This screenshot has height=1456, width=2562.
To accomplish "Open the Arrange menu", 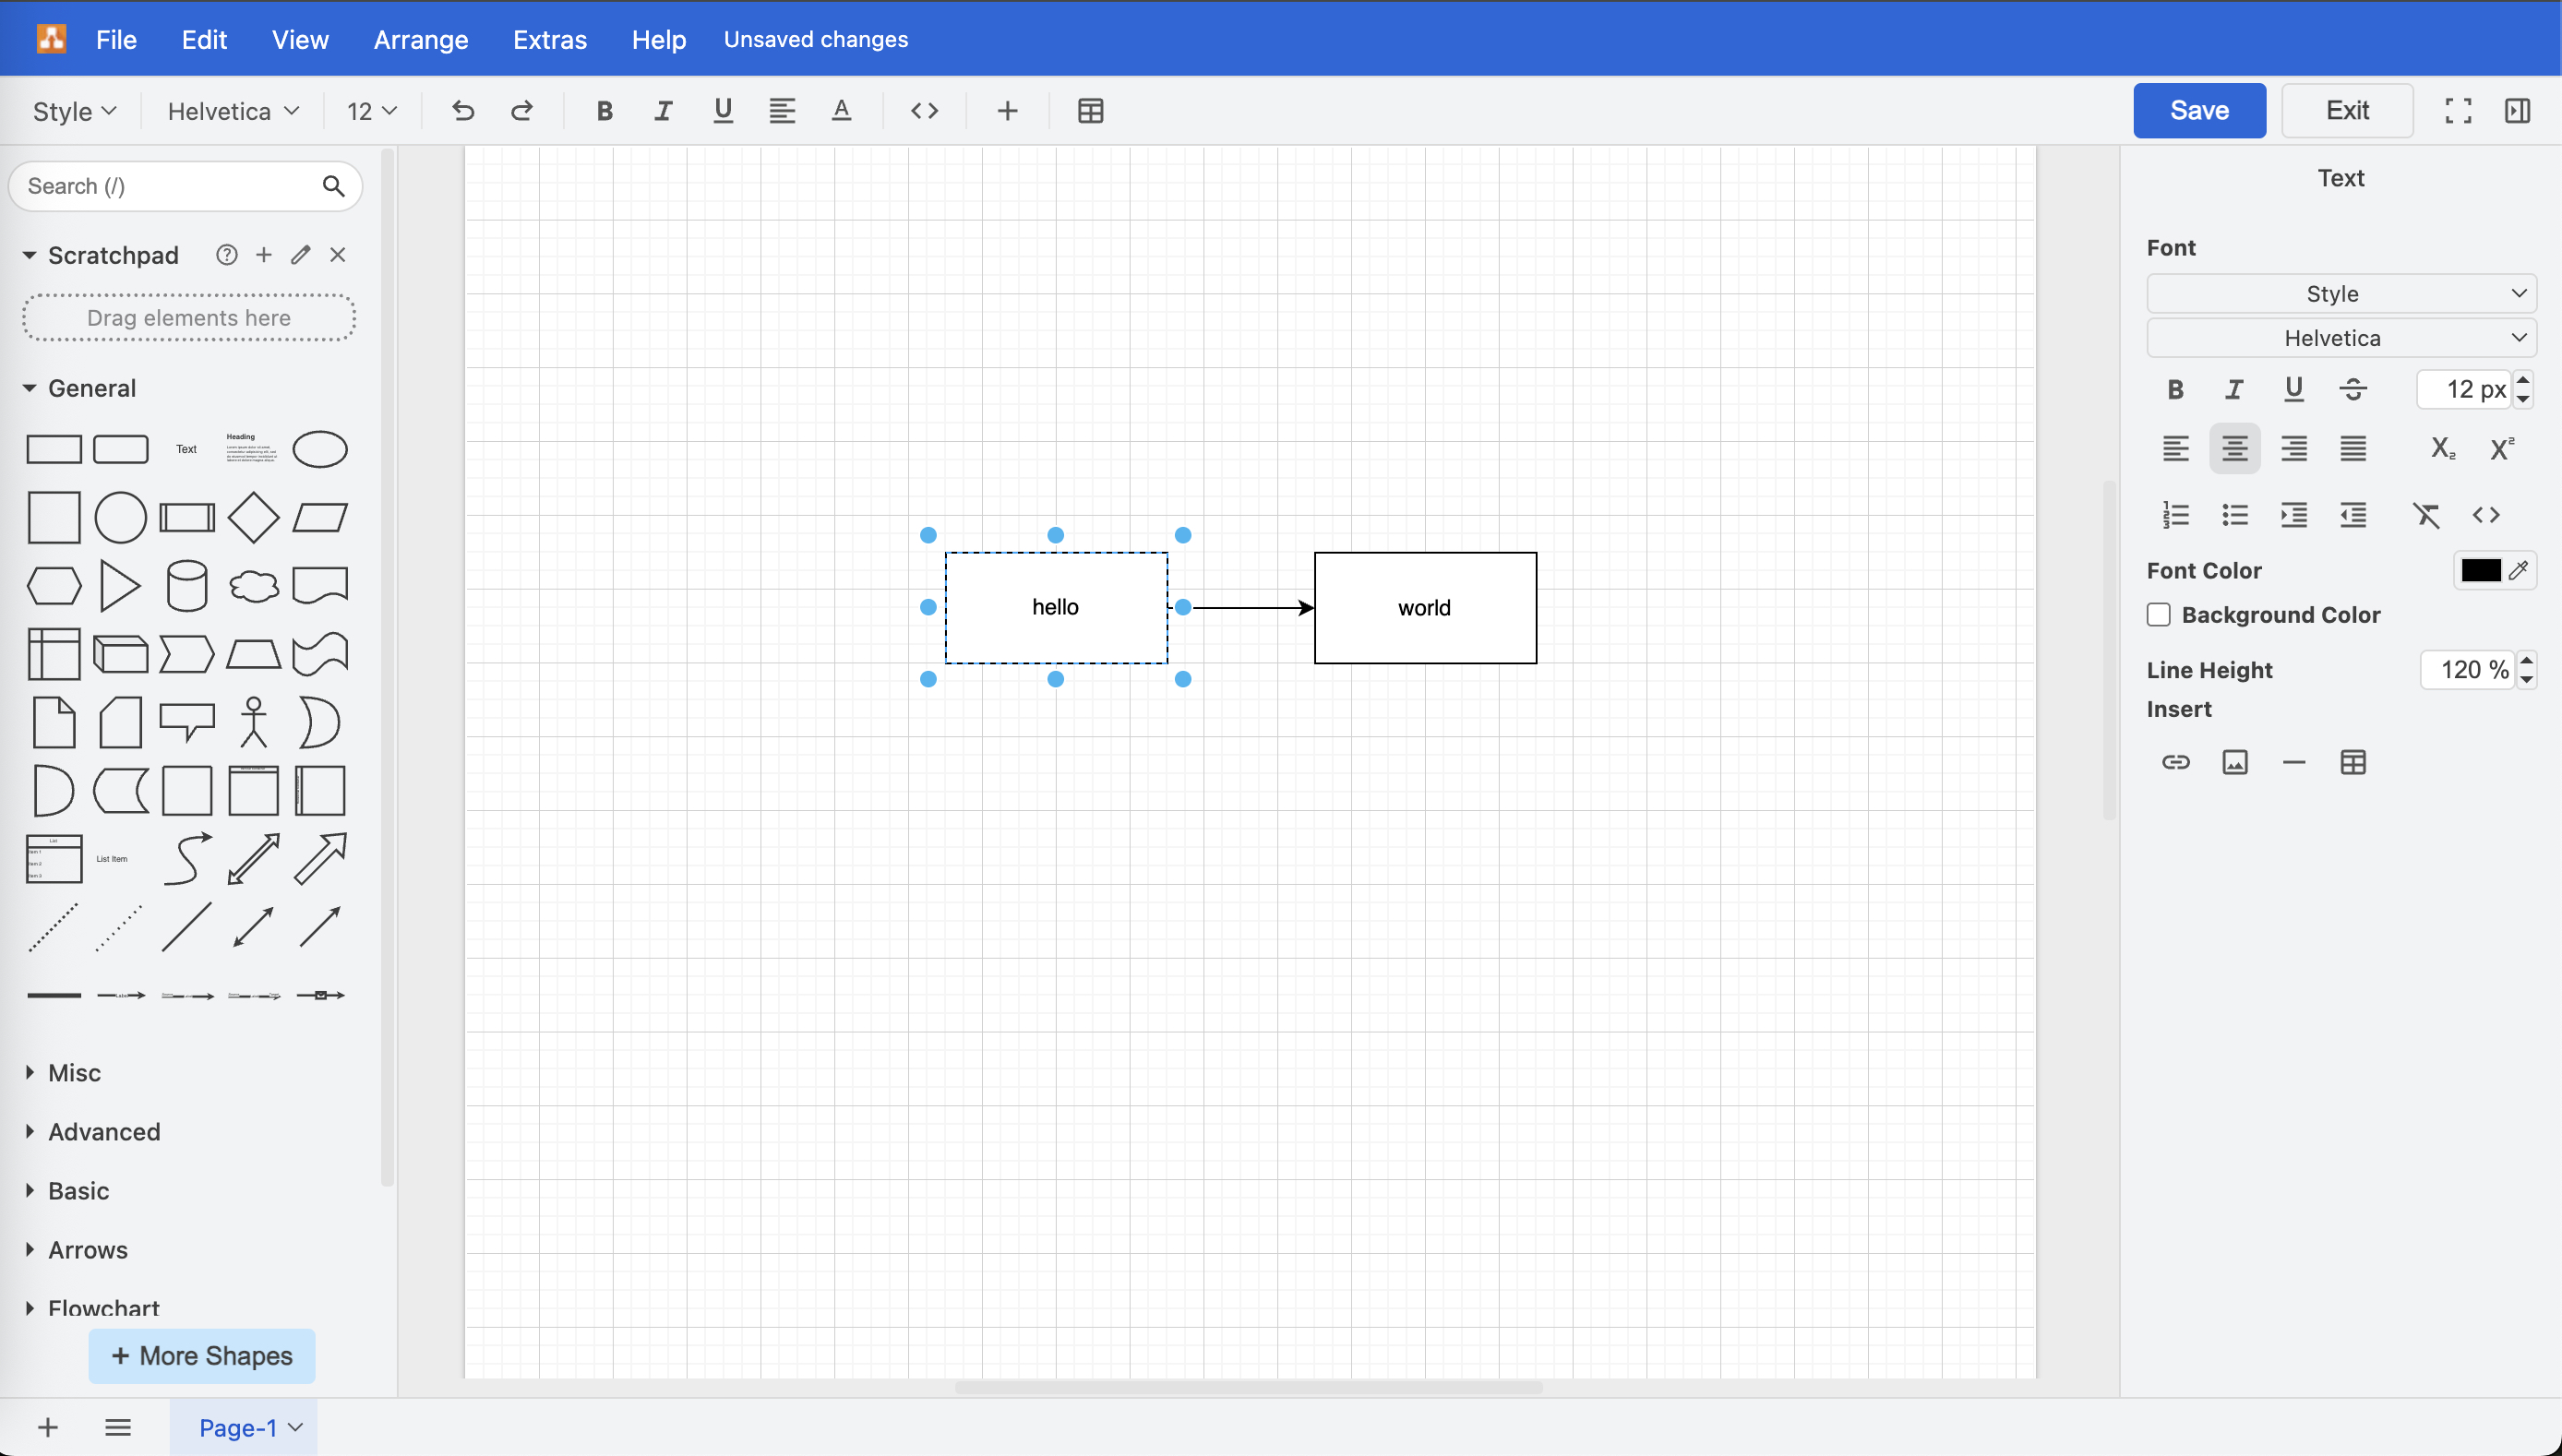I will click(420, 39).
